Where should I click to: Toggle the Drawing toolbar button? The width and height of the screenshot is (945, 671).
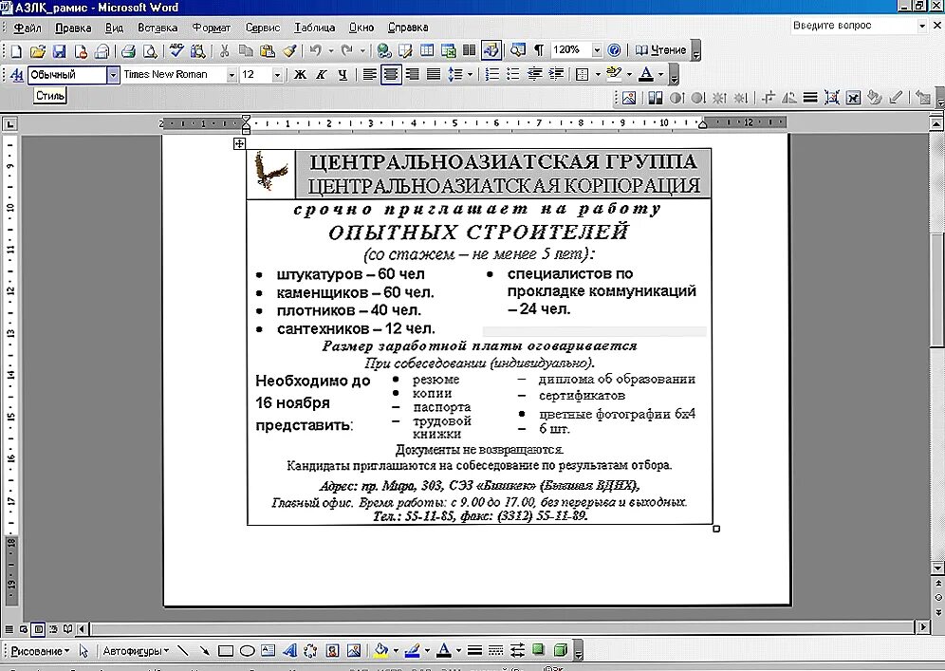(491, 50)
